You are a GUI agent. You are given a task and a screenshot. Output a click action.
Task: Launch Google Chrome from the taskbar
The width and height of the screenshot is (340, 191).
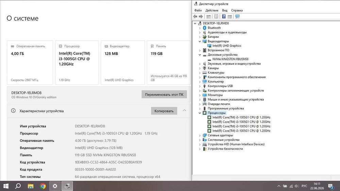[43, 186]
